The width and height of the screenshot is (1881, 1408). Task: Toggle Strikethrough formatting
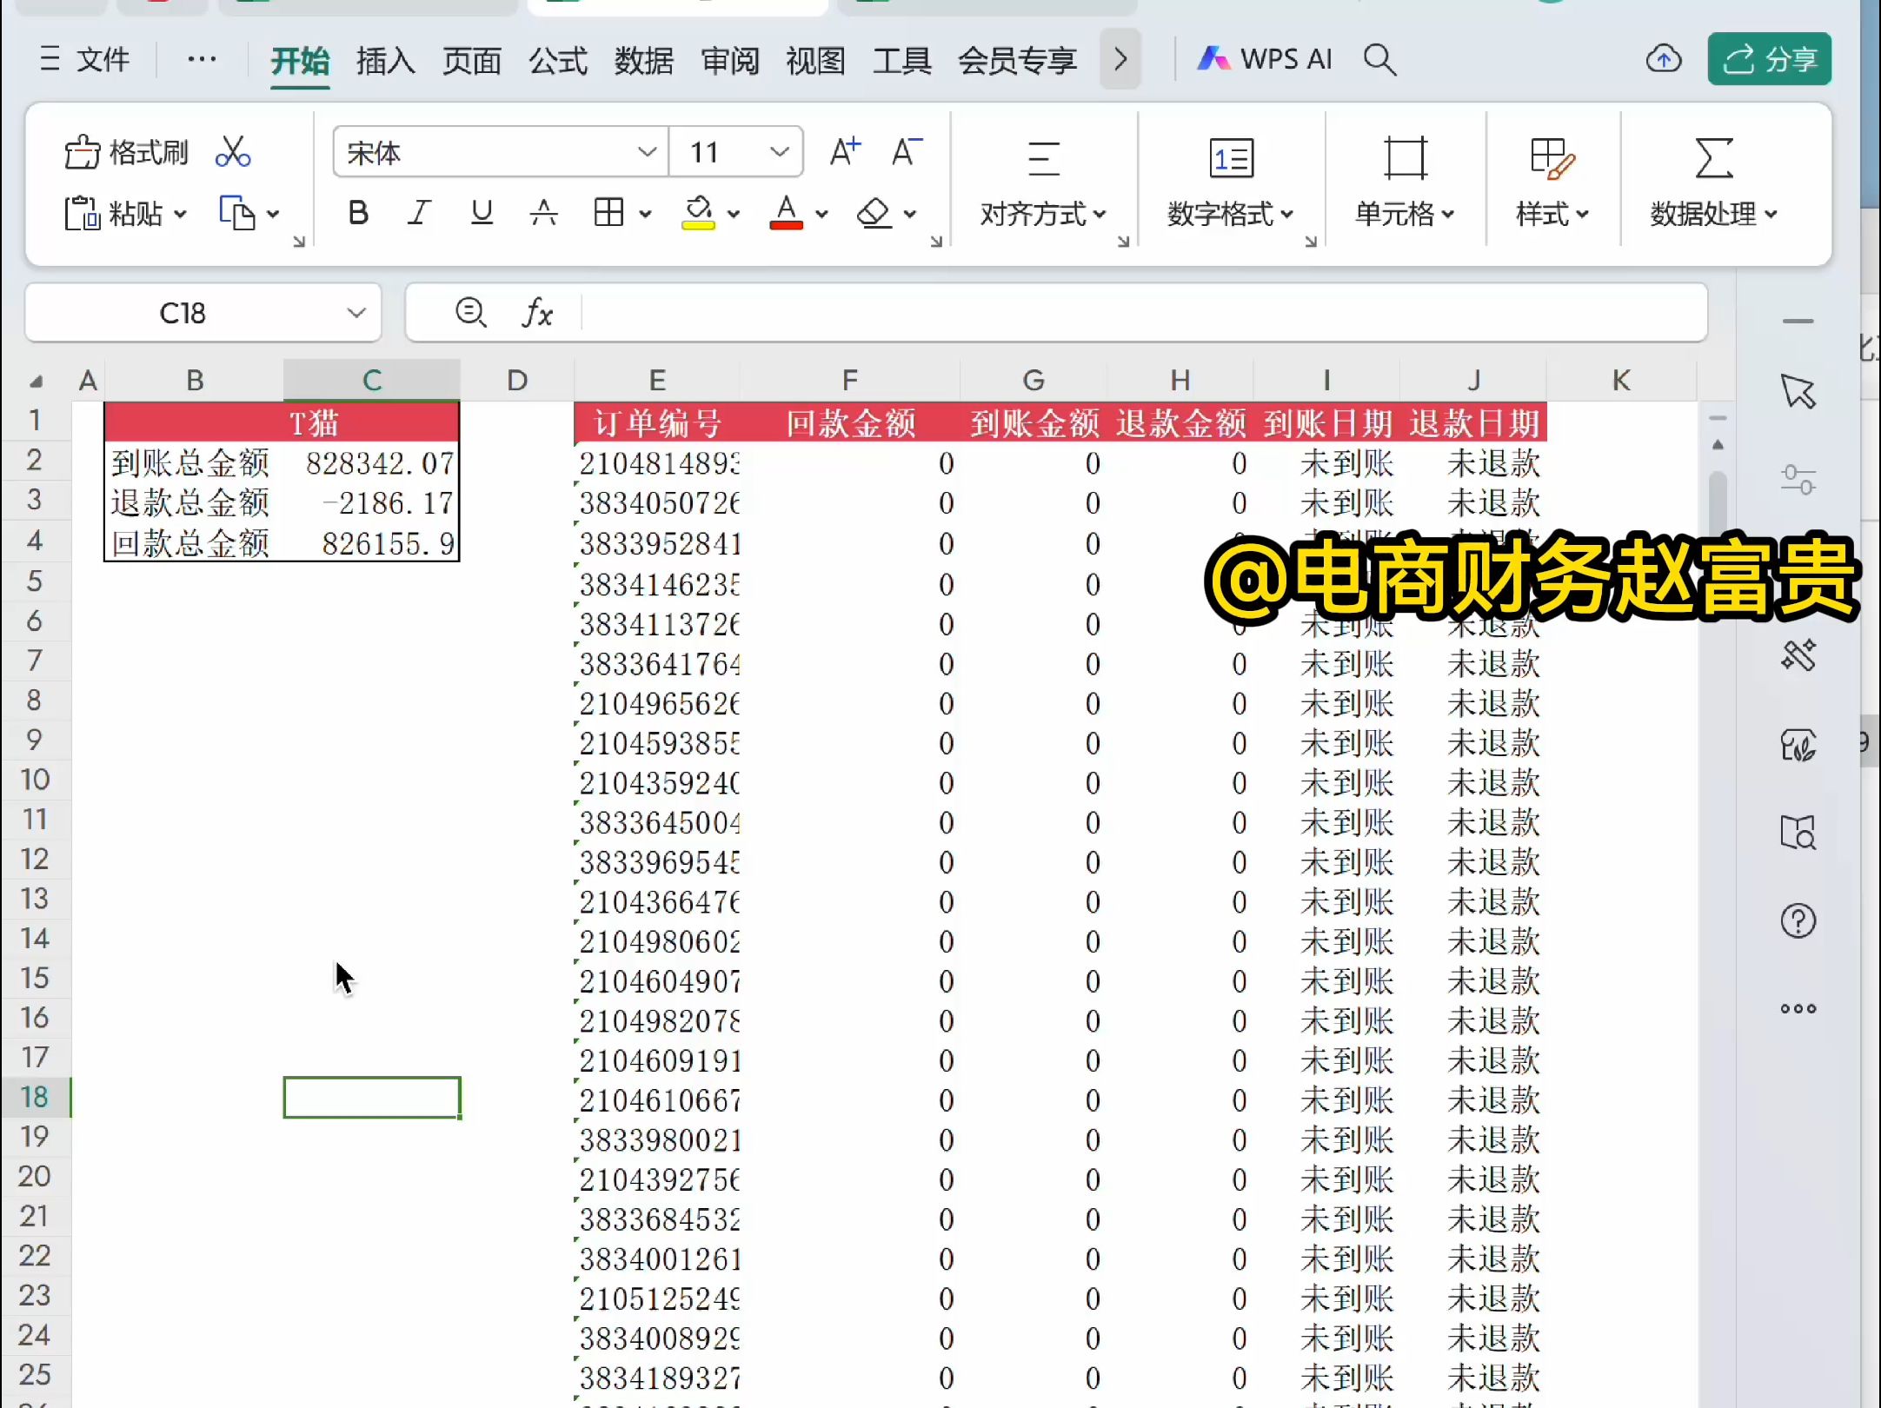point(544,213)
